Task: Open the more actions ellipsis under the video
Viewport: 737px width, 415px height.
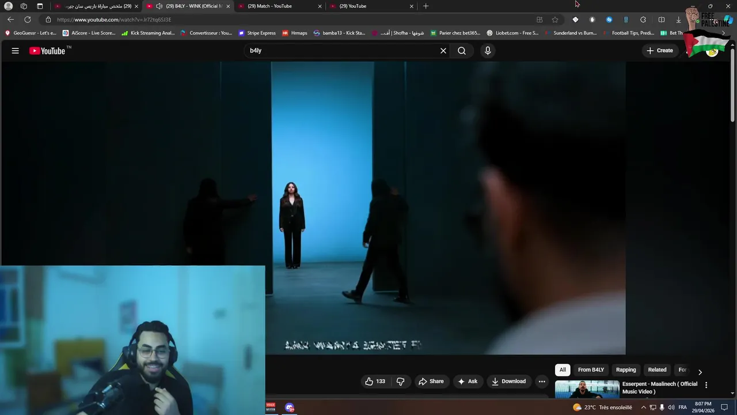Action: coord(542,381)
